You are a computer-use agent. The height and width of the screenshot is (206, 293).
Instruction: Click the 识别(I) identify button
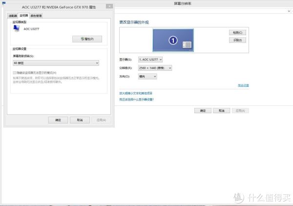tap(237, 40)
